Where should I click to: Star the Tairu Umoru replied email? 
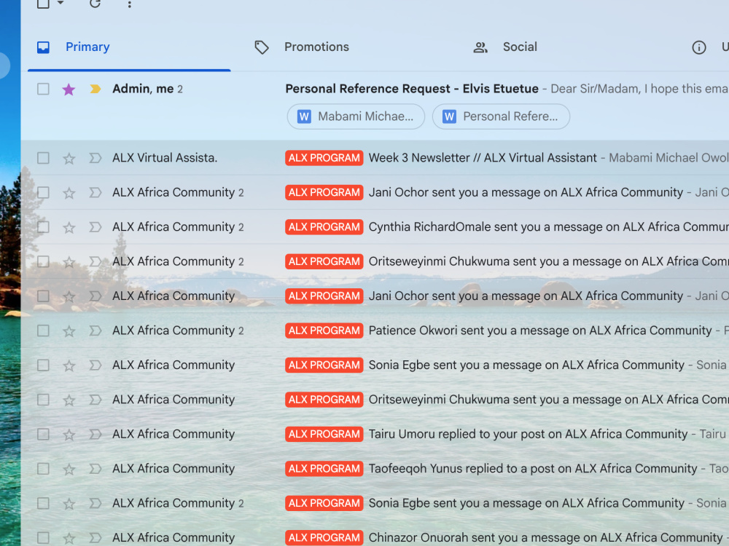coord(69,435)
